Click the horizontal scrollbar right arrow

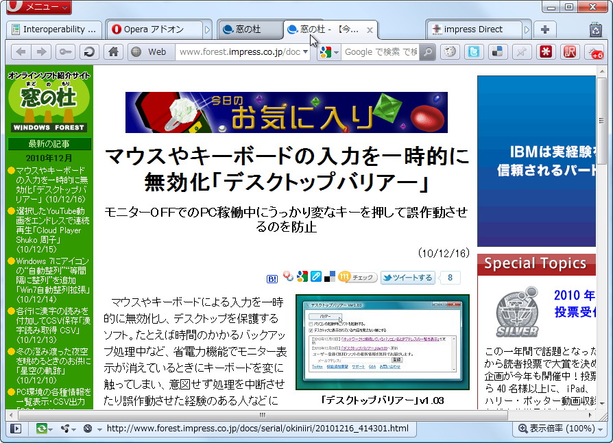(590, 415)
